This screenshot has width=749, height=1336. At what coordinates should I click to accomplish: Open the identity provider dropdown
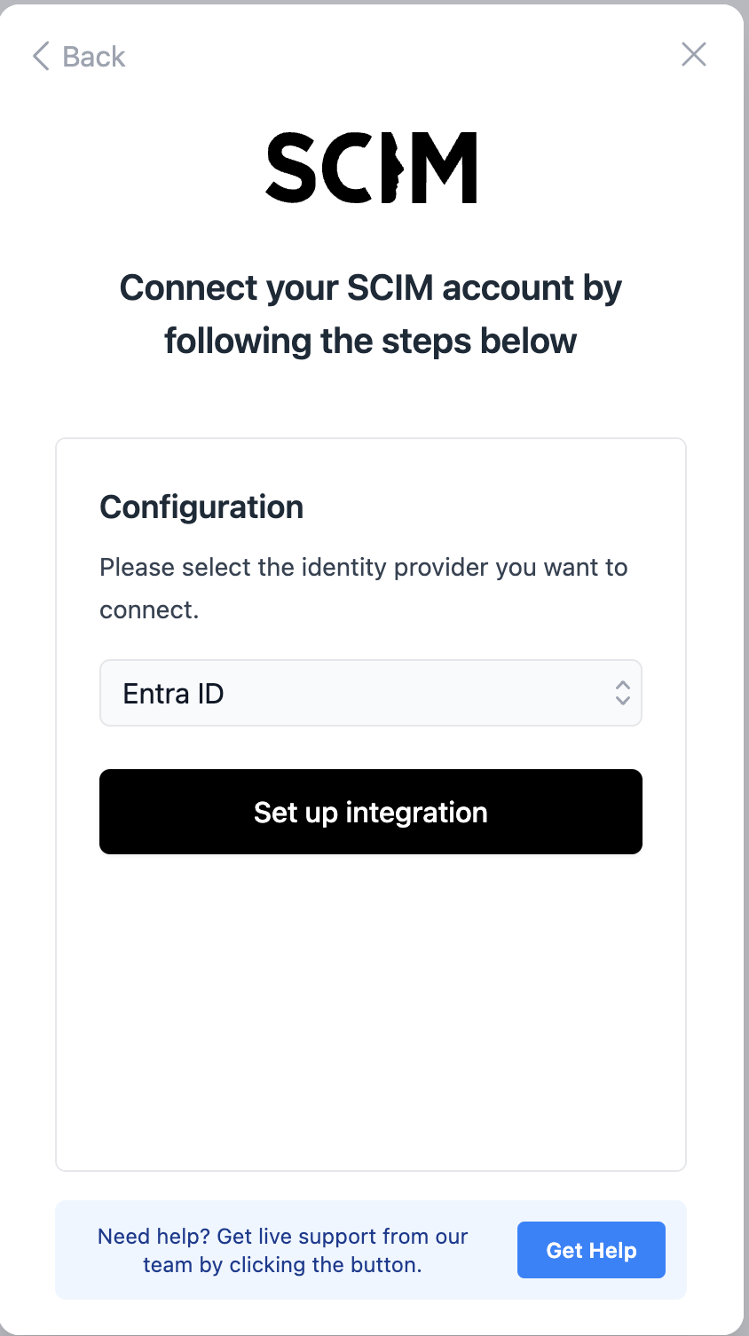click(x=371, y=693)
